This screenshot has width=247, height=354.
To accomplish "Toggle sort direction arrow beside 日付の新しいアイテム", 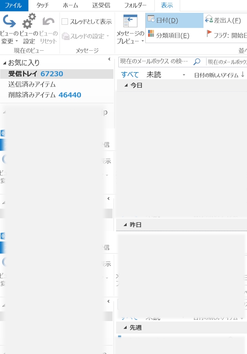I will pos(243,74).
